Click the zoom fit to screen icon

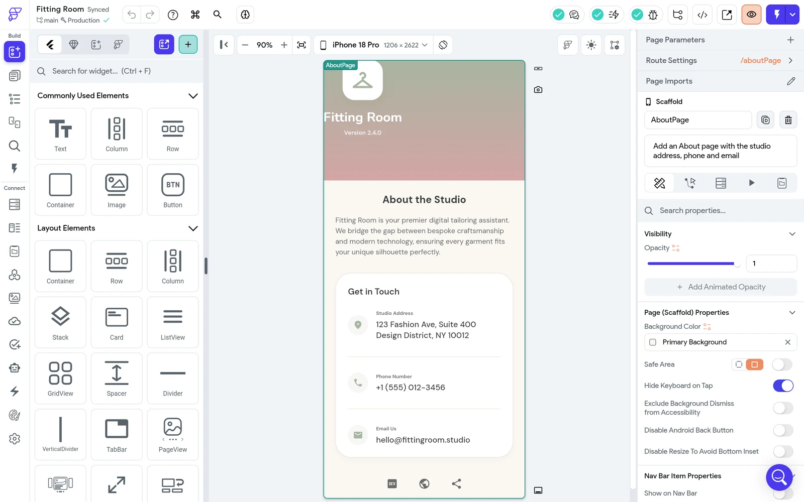(x=301, y=45)
